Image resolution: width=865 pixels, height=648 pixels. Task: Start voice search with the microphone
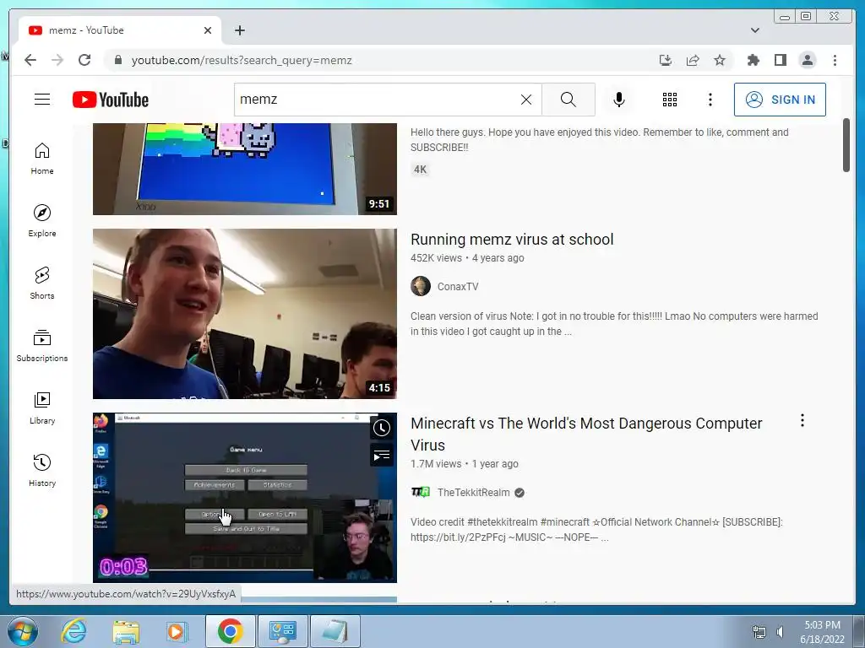[x=619, y=100]
